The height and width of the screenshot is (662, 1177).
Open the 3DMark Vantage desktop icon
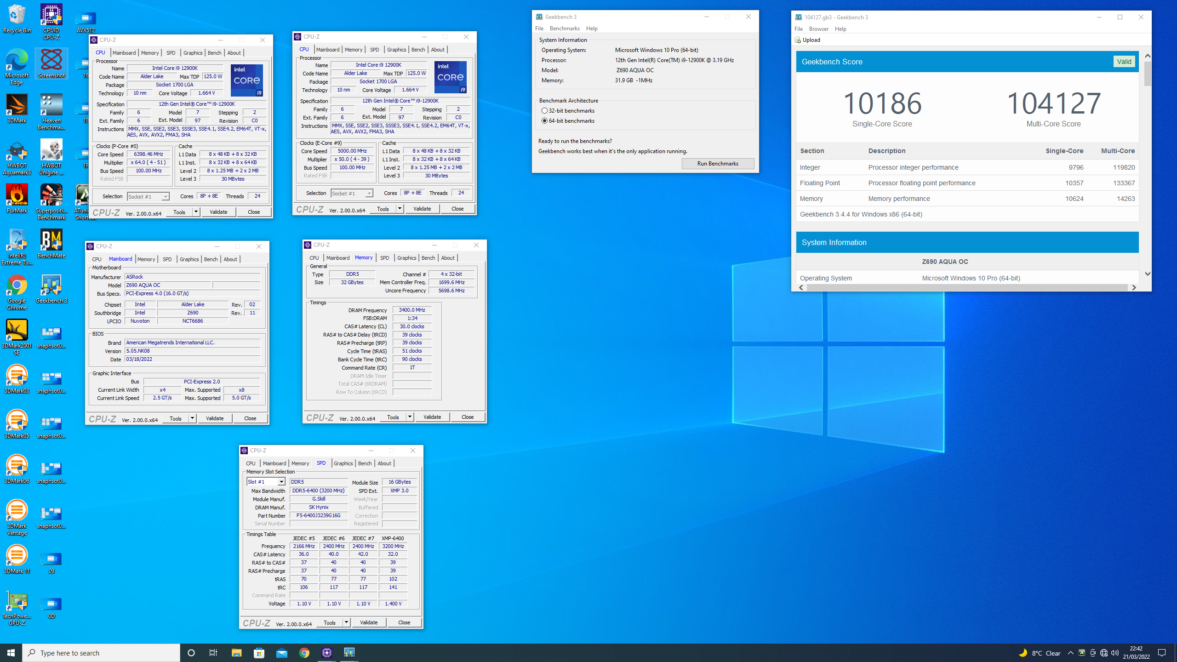(x=17, y=518)
